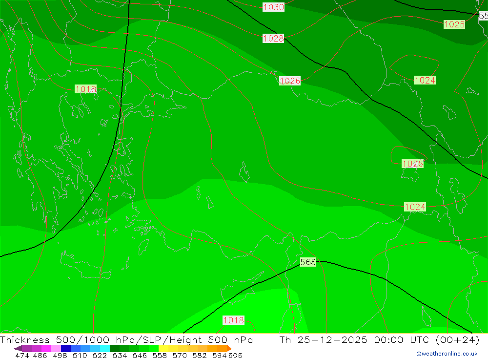Click the 1018 label over the Balkans

85,89
